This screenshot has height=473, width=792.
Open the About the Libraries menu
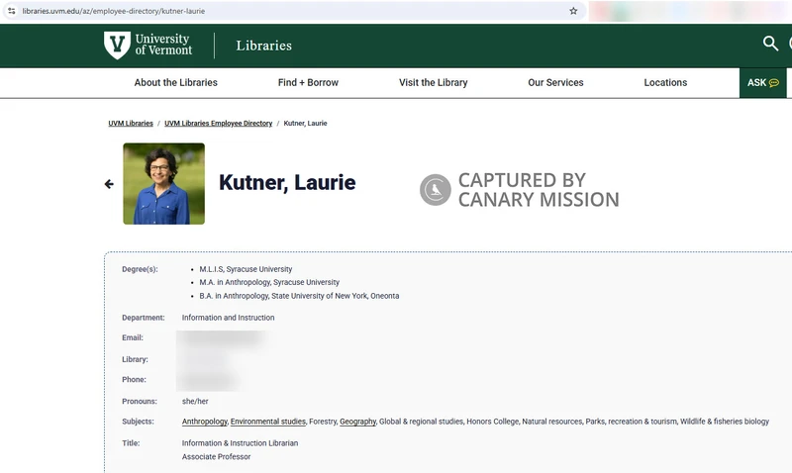[x=175, y=82]
